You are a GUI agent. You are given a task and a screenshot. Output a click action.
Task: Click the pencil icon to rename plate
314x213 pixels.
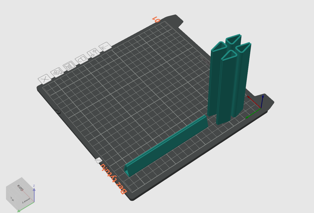pos(98,160)
